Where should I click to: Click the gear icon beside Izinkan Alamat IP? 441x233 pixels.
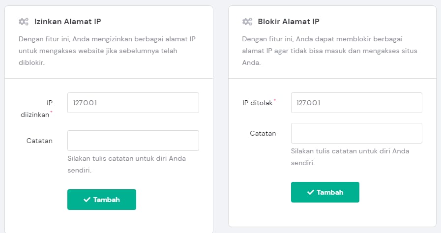point(23,22)
